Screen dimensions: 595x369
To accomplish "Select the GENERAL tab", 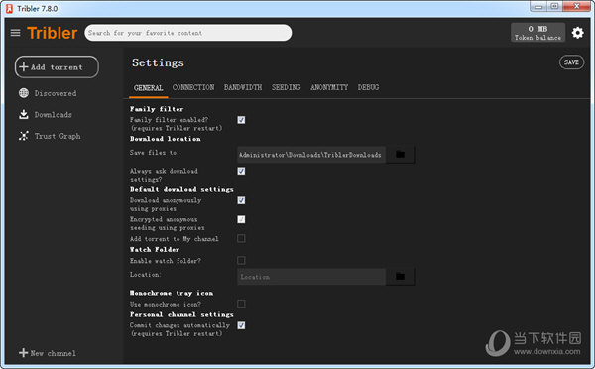I will coord(148,87).
